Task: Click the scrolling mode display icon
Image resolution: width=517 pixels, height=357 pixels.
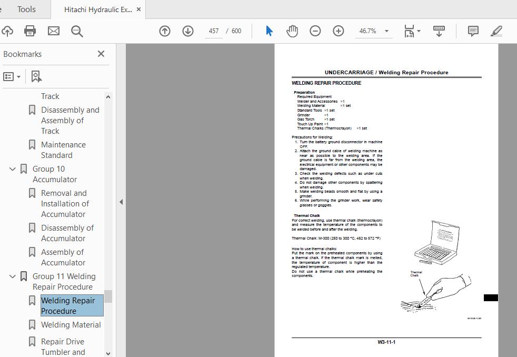Action: 439,31
